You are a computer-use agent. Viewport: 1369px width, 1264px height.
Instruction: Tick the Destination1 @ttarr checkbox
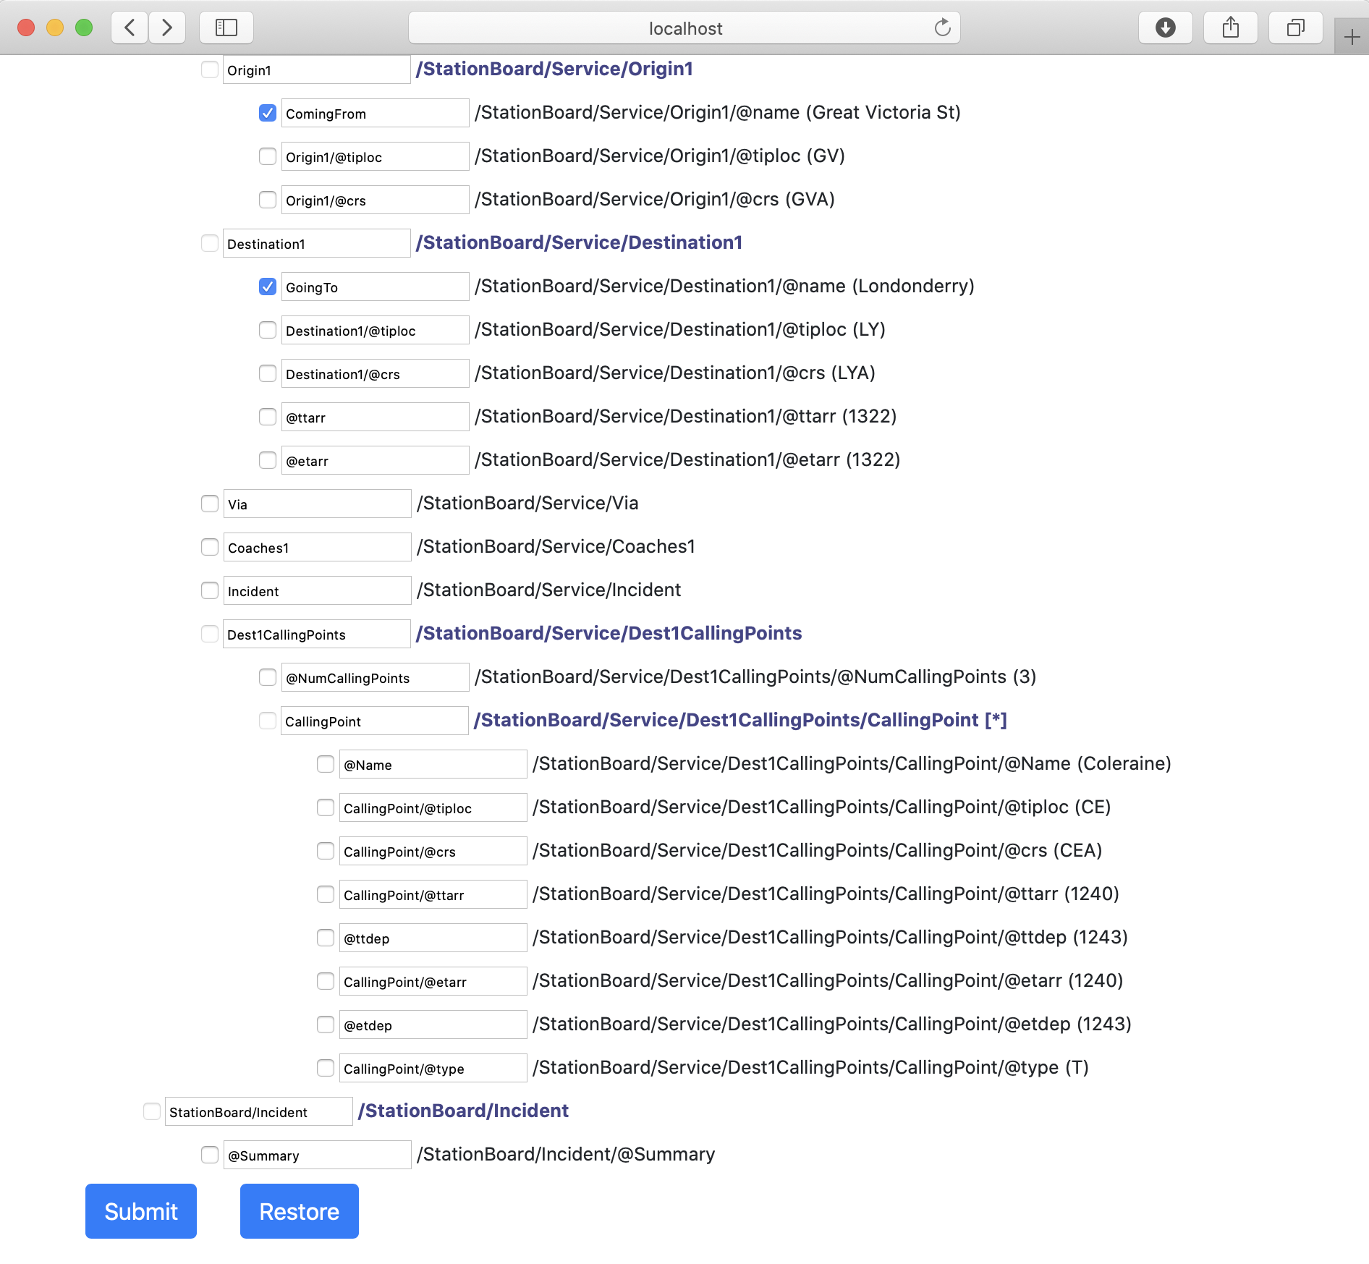pyautogui.click(x=268, y=417)
